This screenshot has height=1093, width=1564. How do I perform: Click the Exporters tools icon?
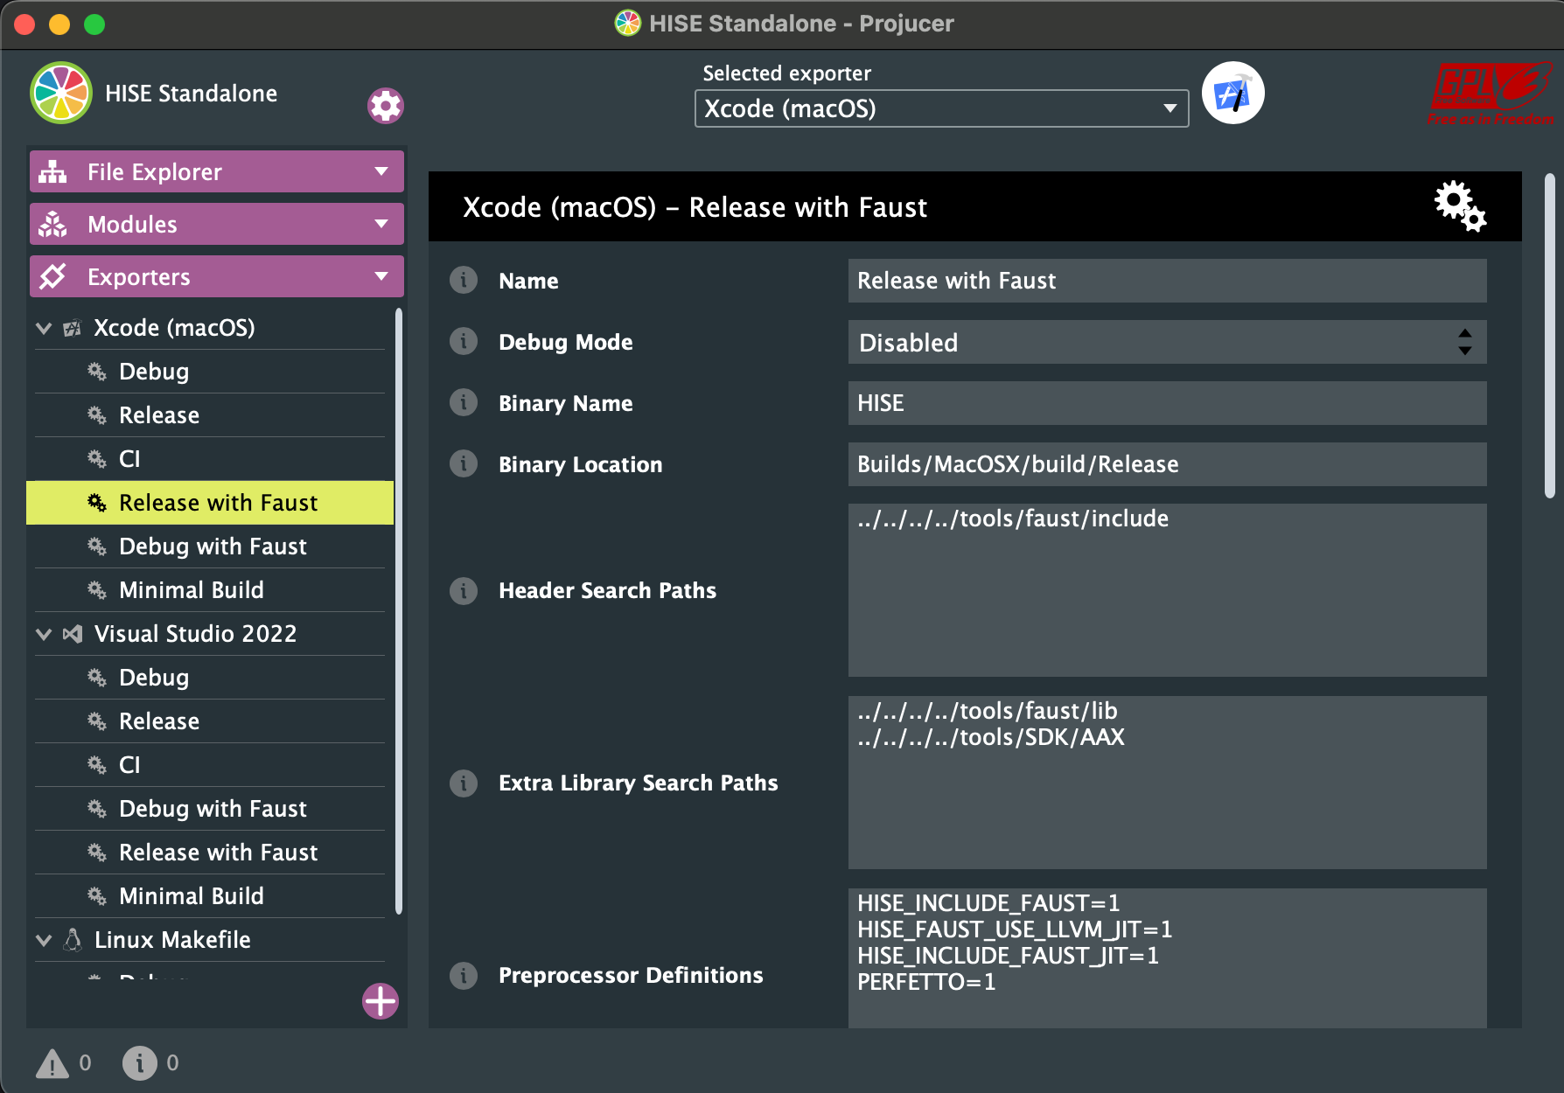[52, 276]
